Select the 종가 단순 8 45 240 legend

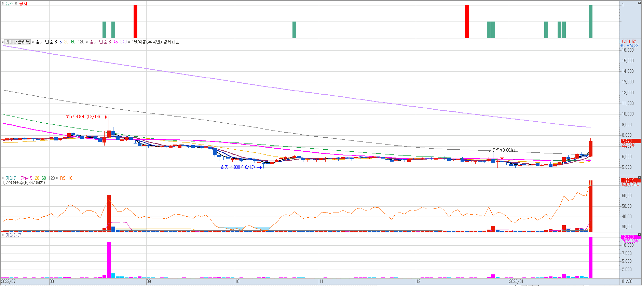108,42
